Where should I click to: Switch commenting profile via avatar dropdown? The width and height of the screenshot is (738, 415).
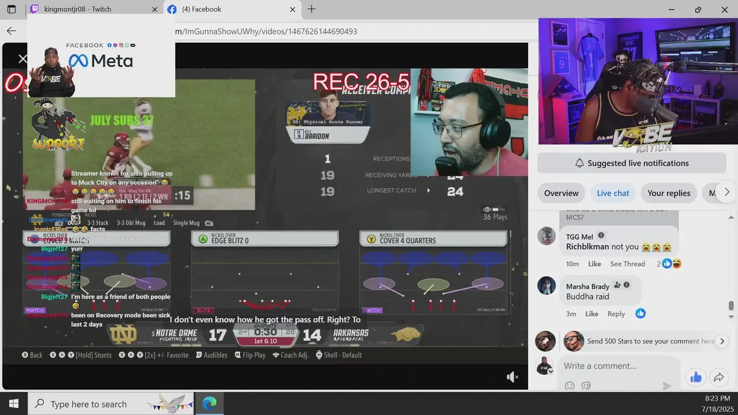click(545, 366)
